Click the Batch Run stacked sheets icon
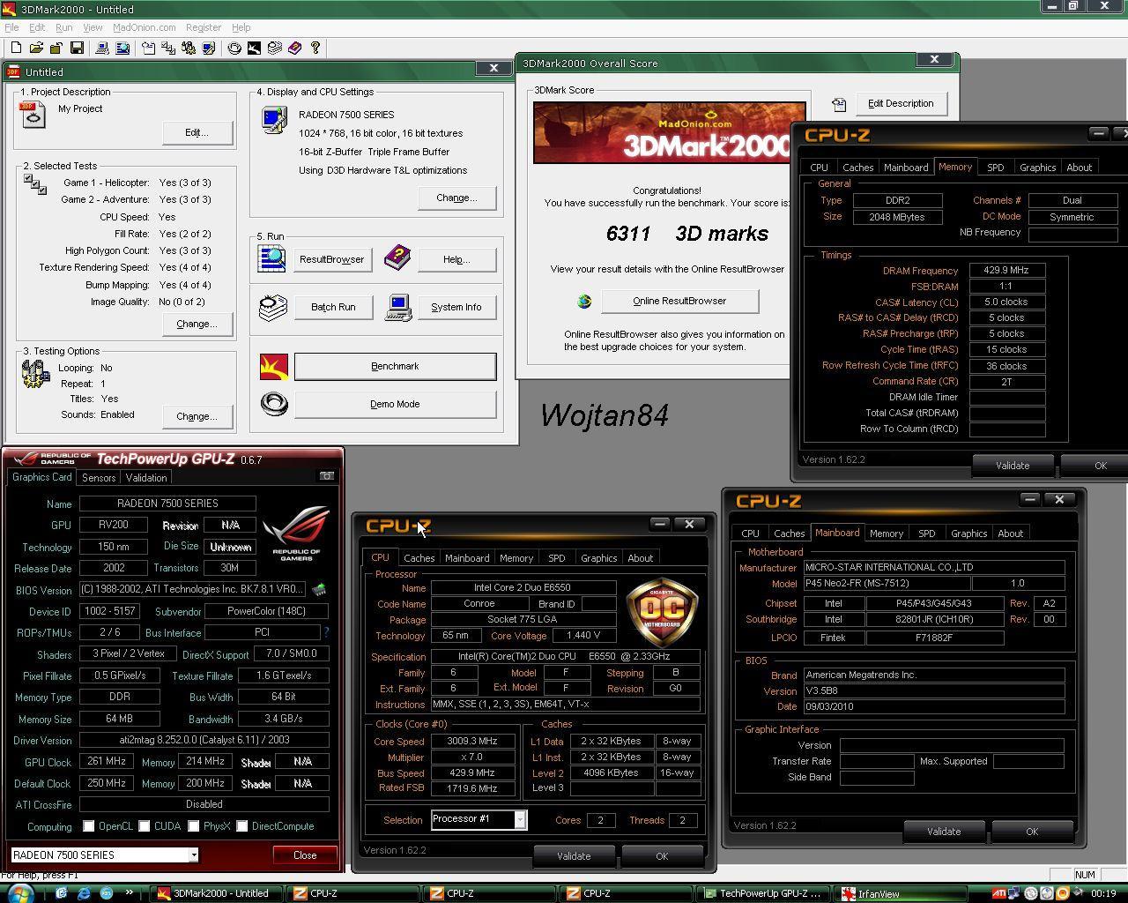 (x=273, y=307)
